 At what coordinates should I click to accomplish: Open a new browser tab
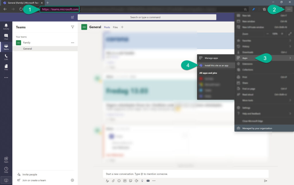48,3
